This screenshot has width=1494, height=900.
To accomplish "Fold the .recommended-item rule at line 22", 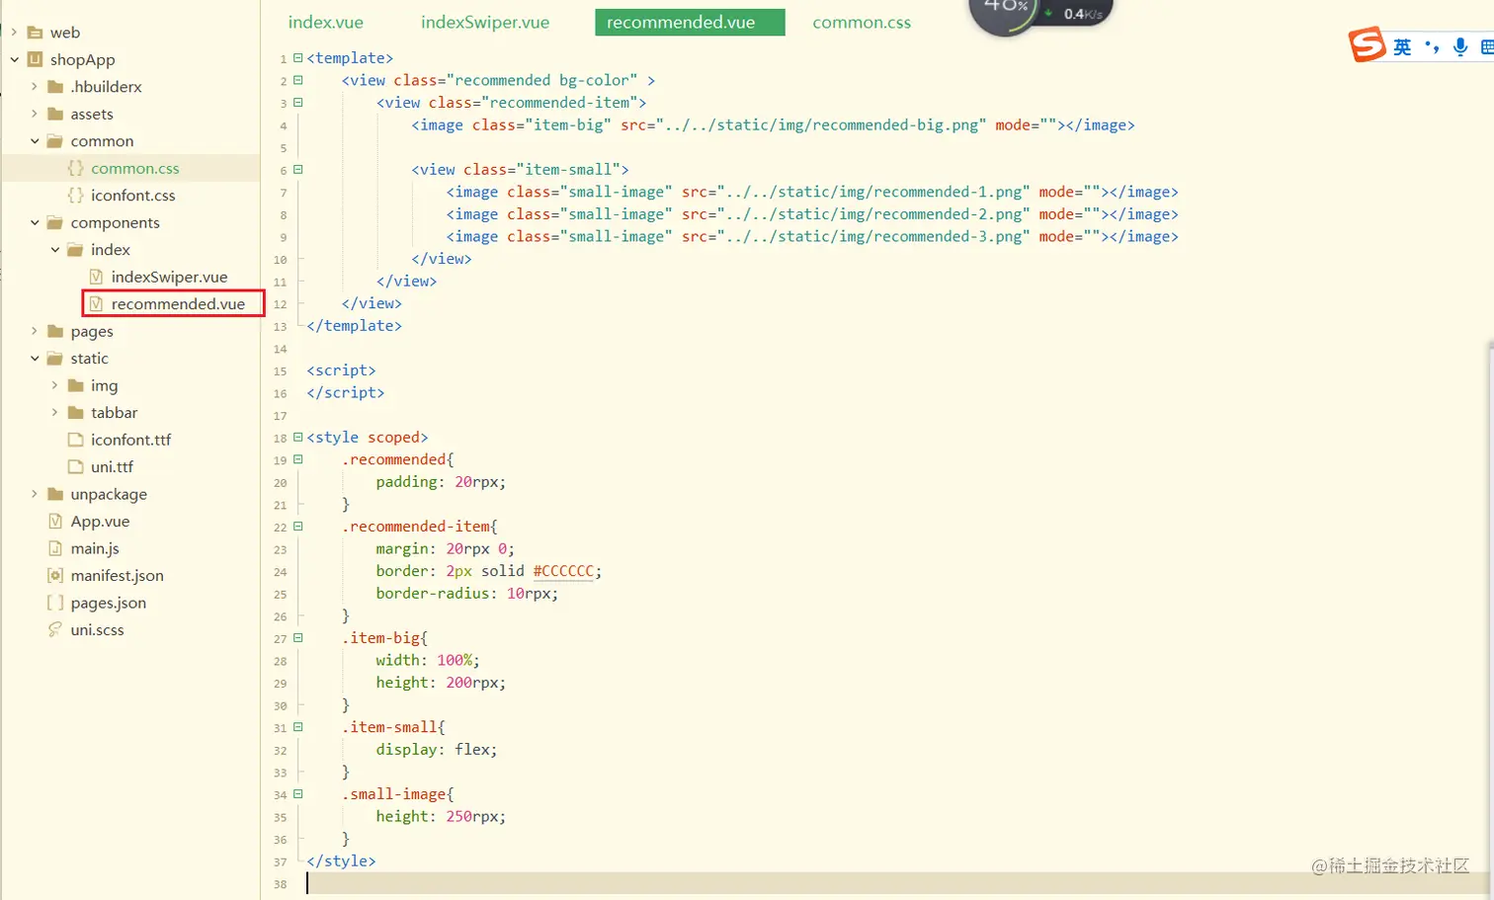I will click(297, 527).
